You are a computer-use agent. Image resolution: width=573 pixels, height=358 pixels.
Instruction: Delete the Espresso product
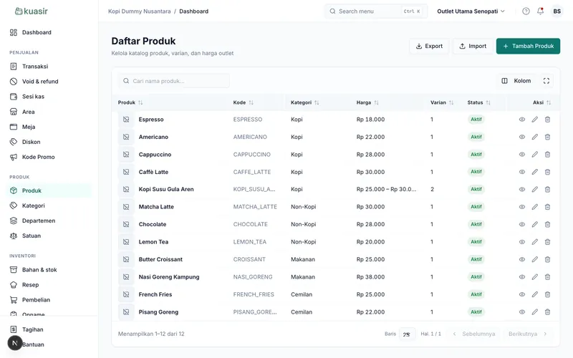(x=547, y=120)
